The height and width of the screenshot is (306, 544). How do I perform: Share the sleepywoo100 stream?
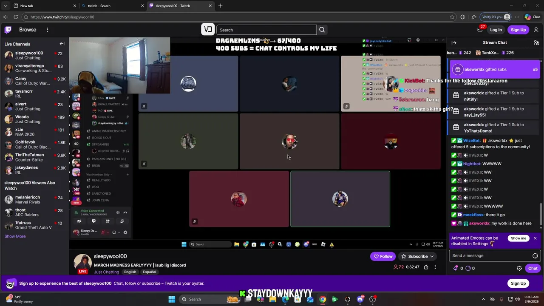(426, 267)
